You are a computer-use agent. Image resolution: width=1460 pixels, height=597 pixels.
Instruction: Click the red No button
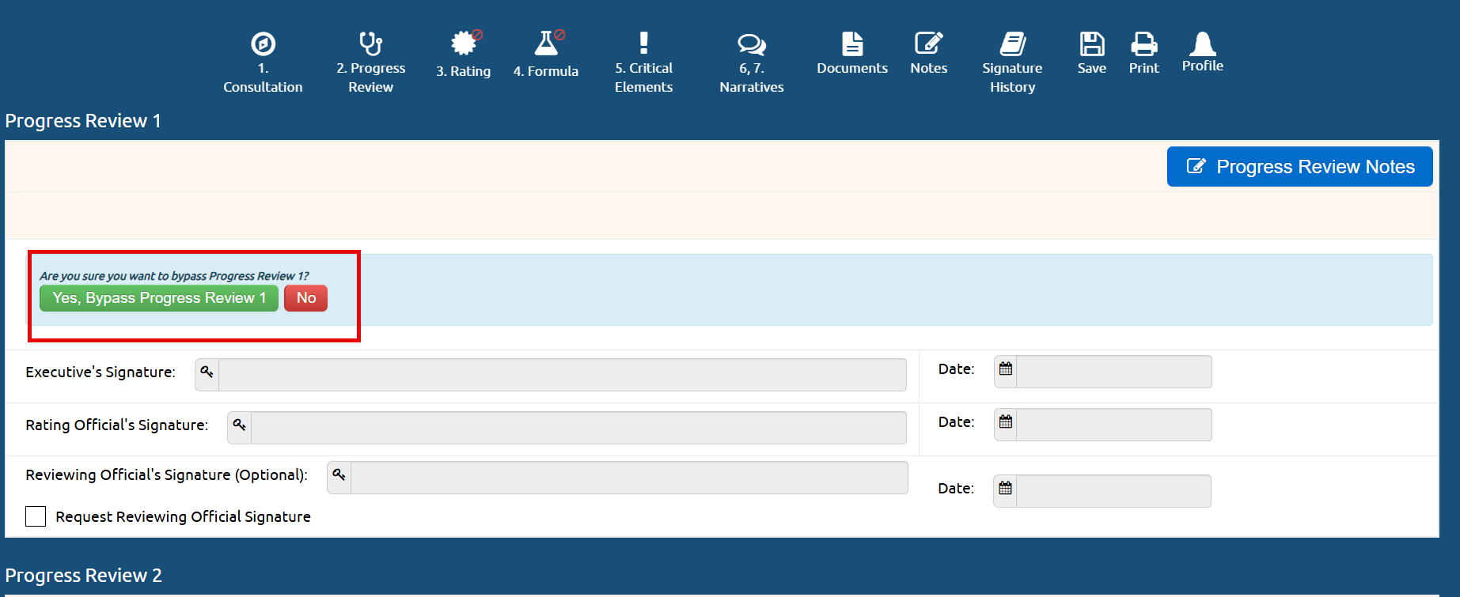click(x=306, y=298)
